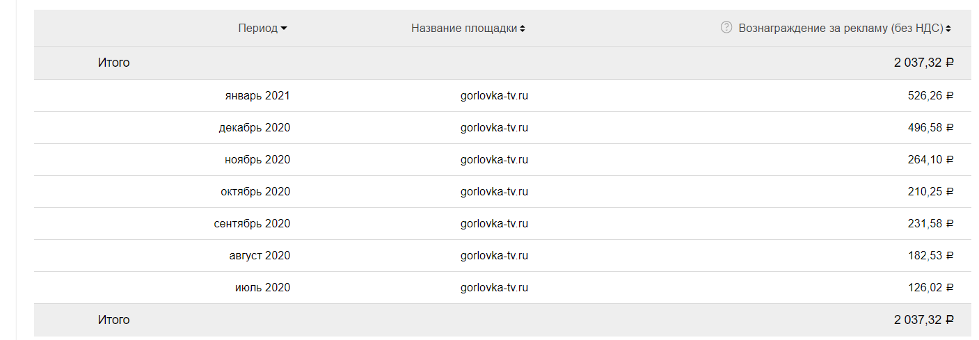Click the ноябрь 2020 period cell
This screenshot has height=340, width=979.
pos(257,160)
